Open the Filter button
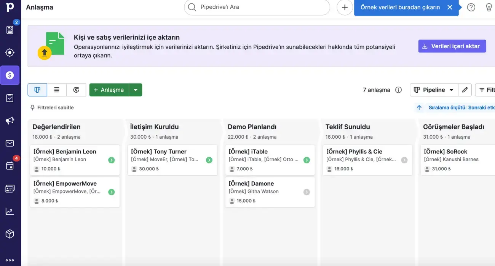 [485, 90]
